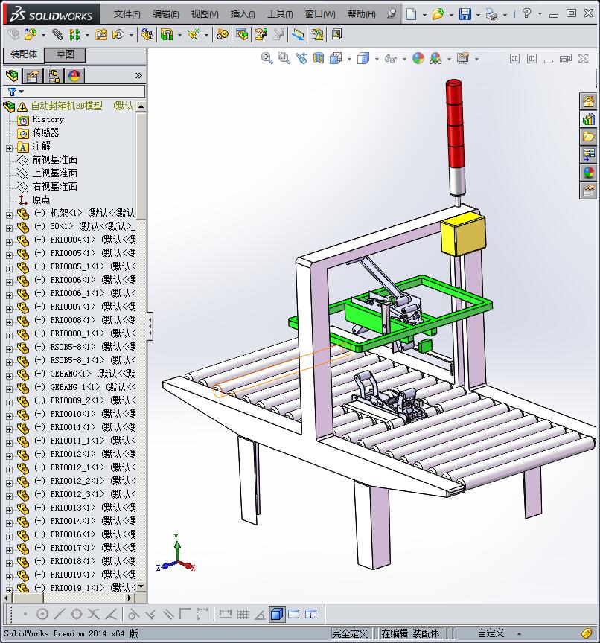600x643 pixels.
Task: Open the Display Style dropdown arrow
Action: click(x=377, y=59)
